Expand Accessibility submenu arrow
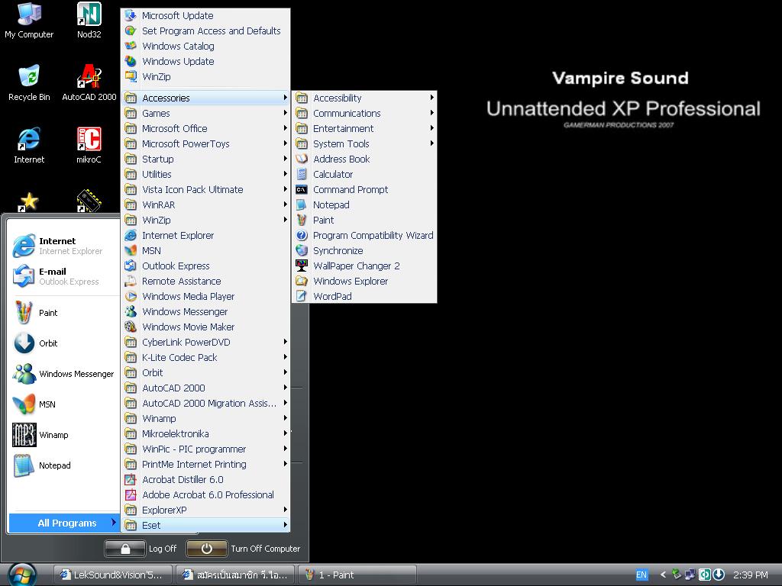 (432, 98)
